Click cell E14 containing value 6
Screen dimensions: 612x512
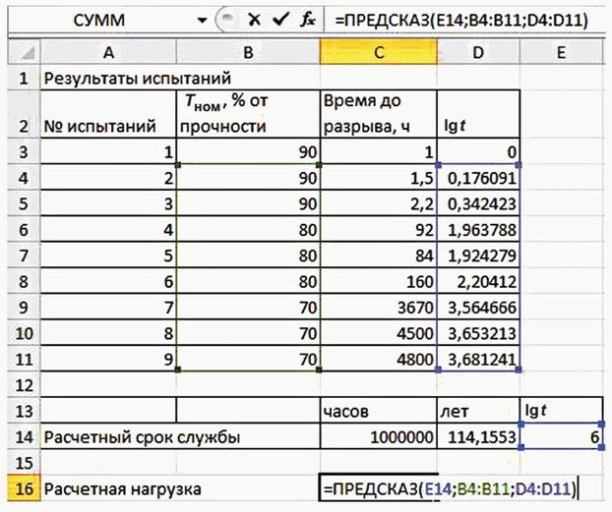tap(561, 436)
